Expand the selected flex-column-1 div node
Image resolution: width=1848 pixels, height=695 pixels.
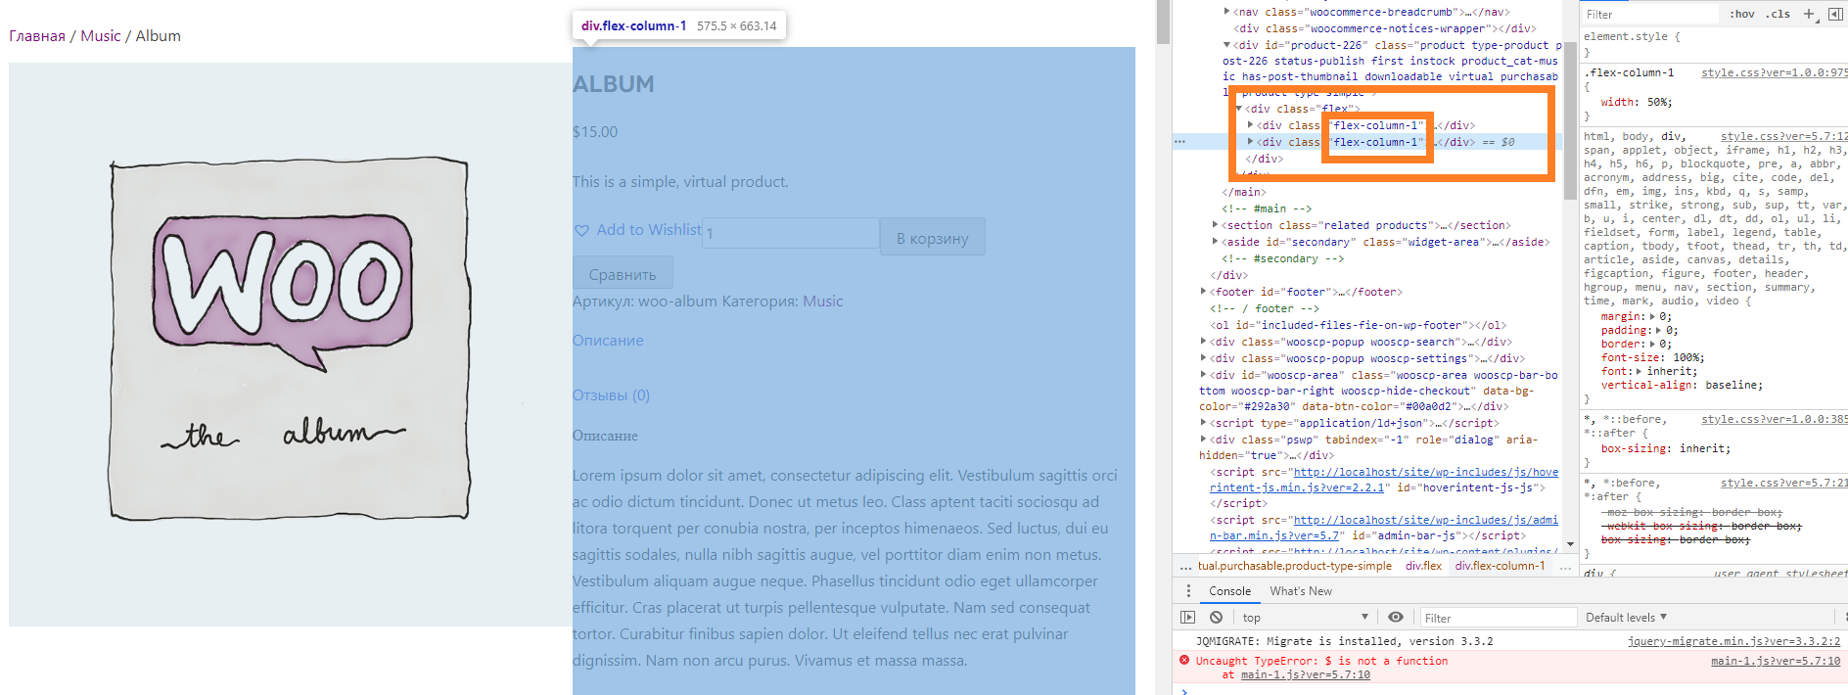click(x=1250, y=142)
